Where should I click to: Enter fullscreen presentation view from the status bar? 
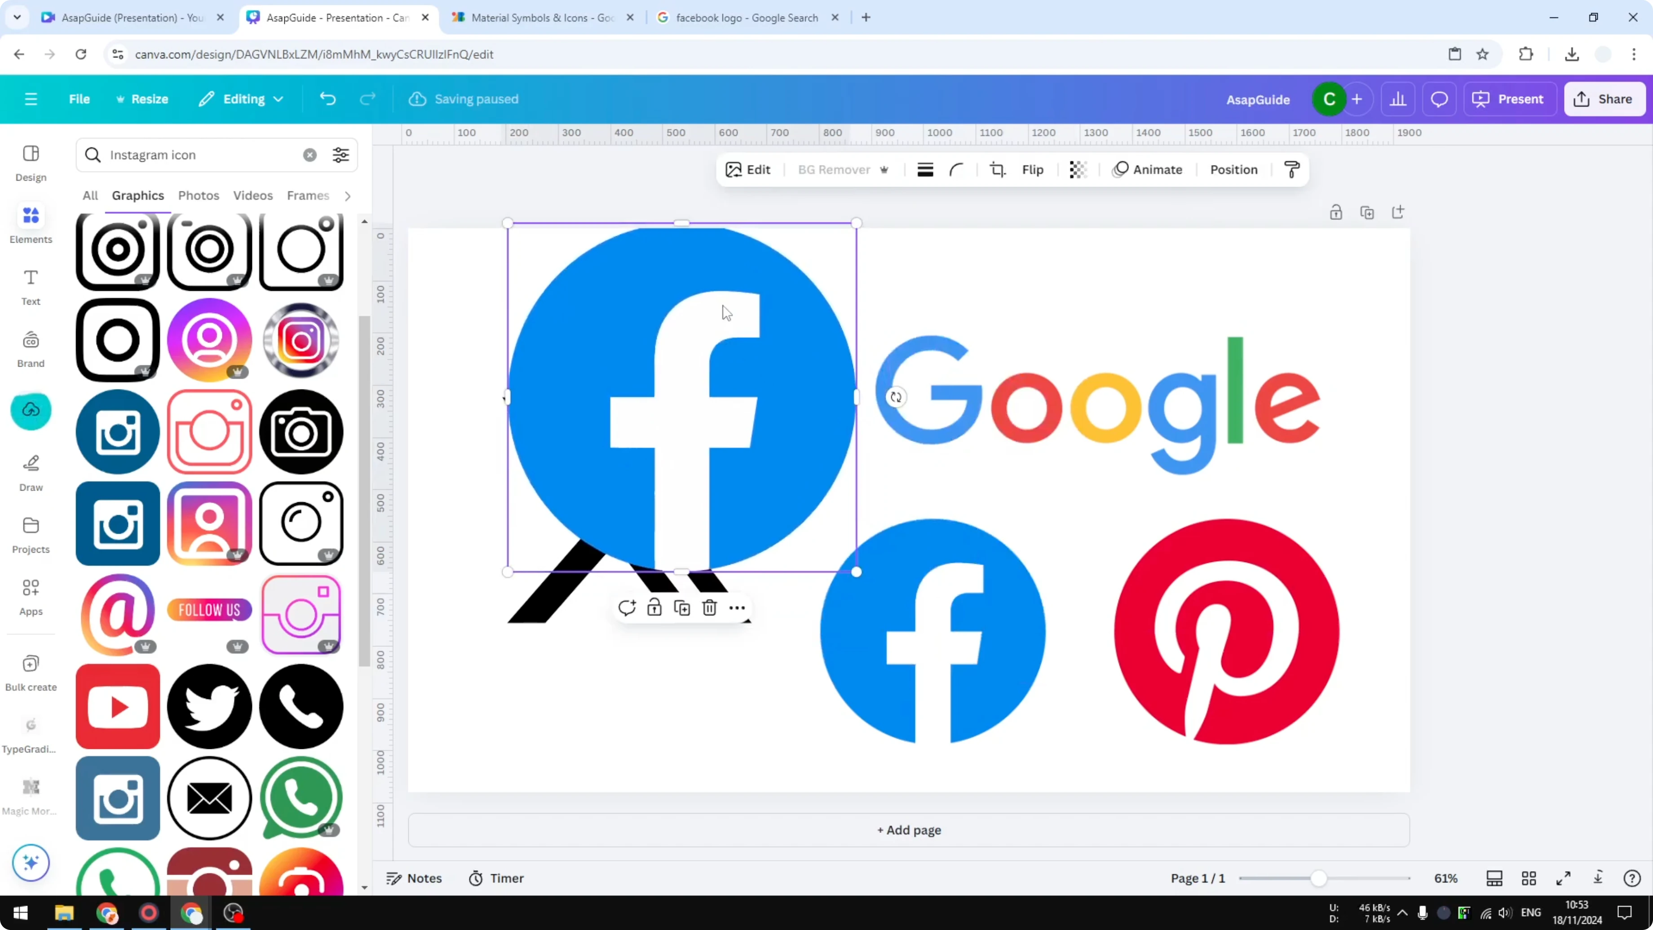[x=1564, y=878]
